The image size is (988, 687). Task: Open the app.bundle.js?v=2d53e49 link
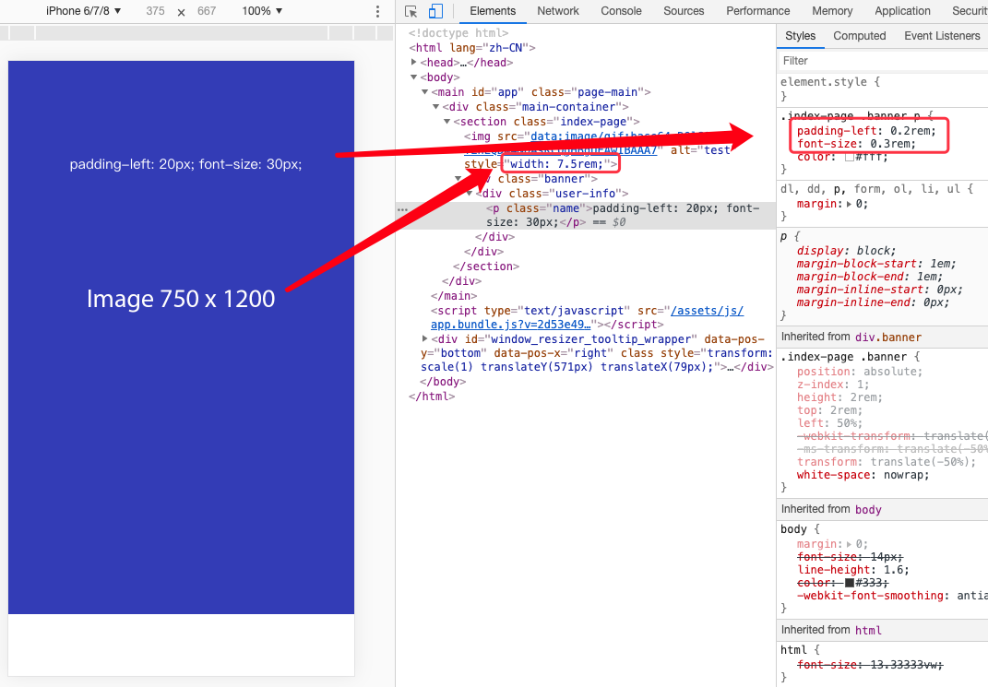click(510, 325)
